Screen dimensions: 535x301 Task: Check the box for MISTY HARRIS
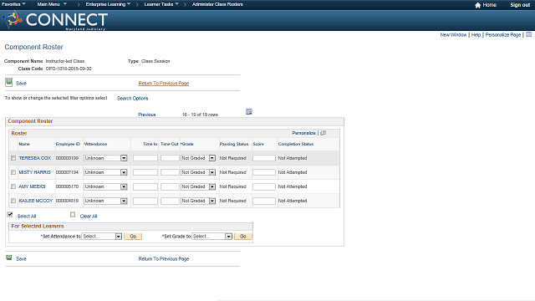click(x=13, y=172)
